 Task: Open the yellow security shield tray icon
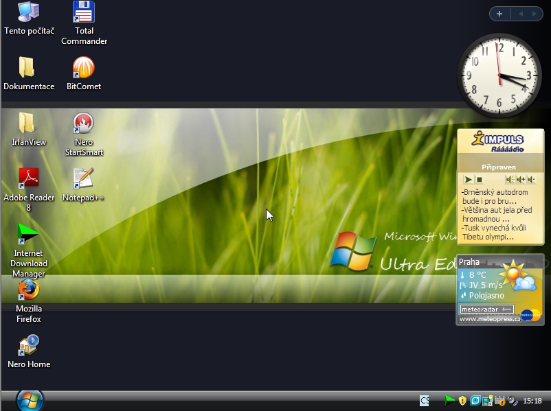pyautogui.click(x=462, y=400)
